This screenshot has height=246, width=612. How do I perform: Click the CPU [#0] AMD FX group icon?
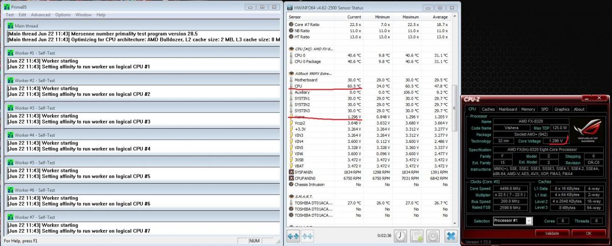291,48
